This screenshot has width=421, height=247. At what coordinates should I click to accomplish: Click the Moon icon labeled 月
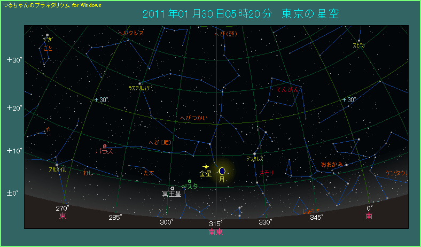[x=222, y=171]
